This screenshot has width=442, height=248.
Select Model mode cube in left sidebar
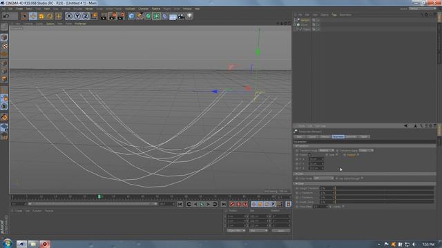click(x=4, y=37)
